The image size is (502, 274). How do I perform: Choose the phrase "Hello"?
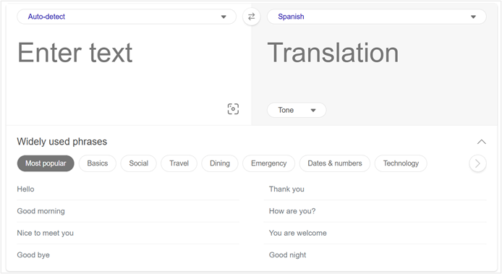(128, 189)
